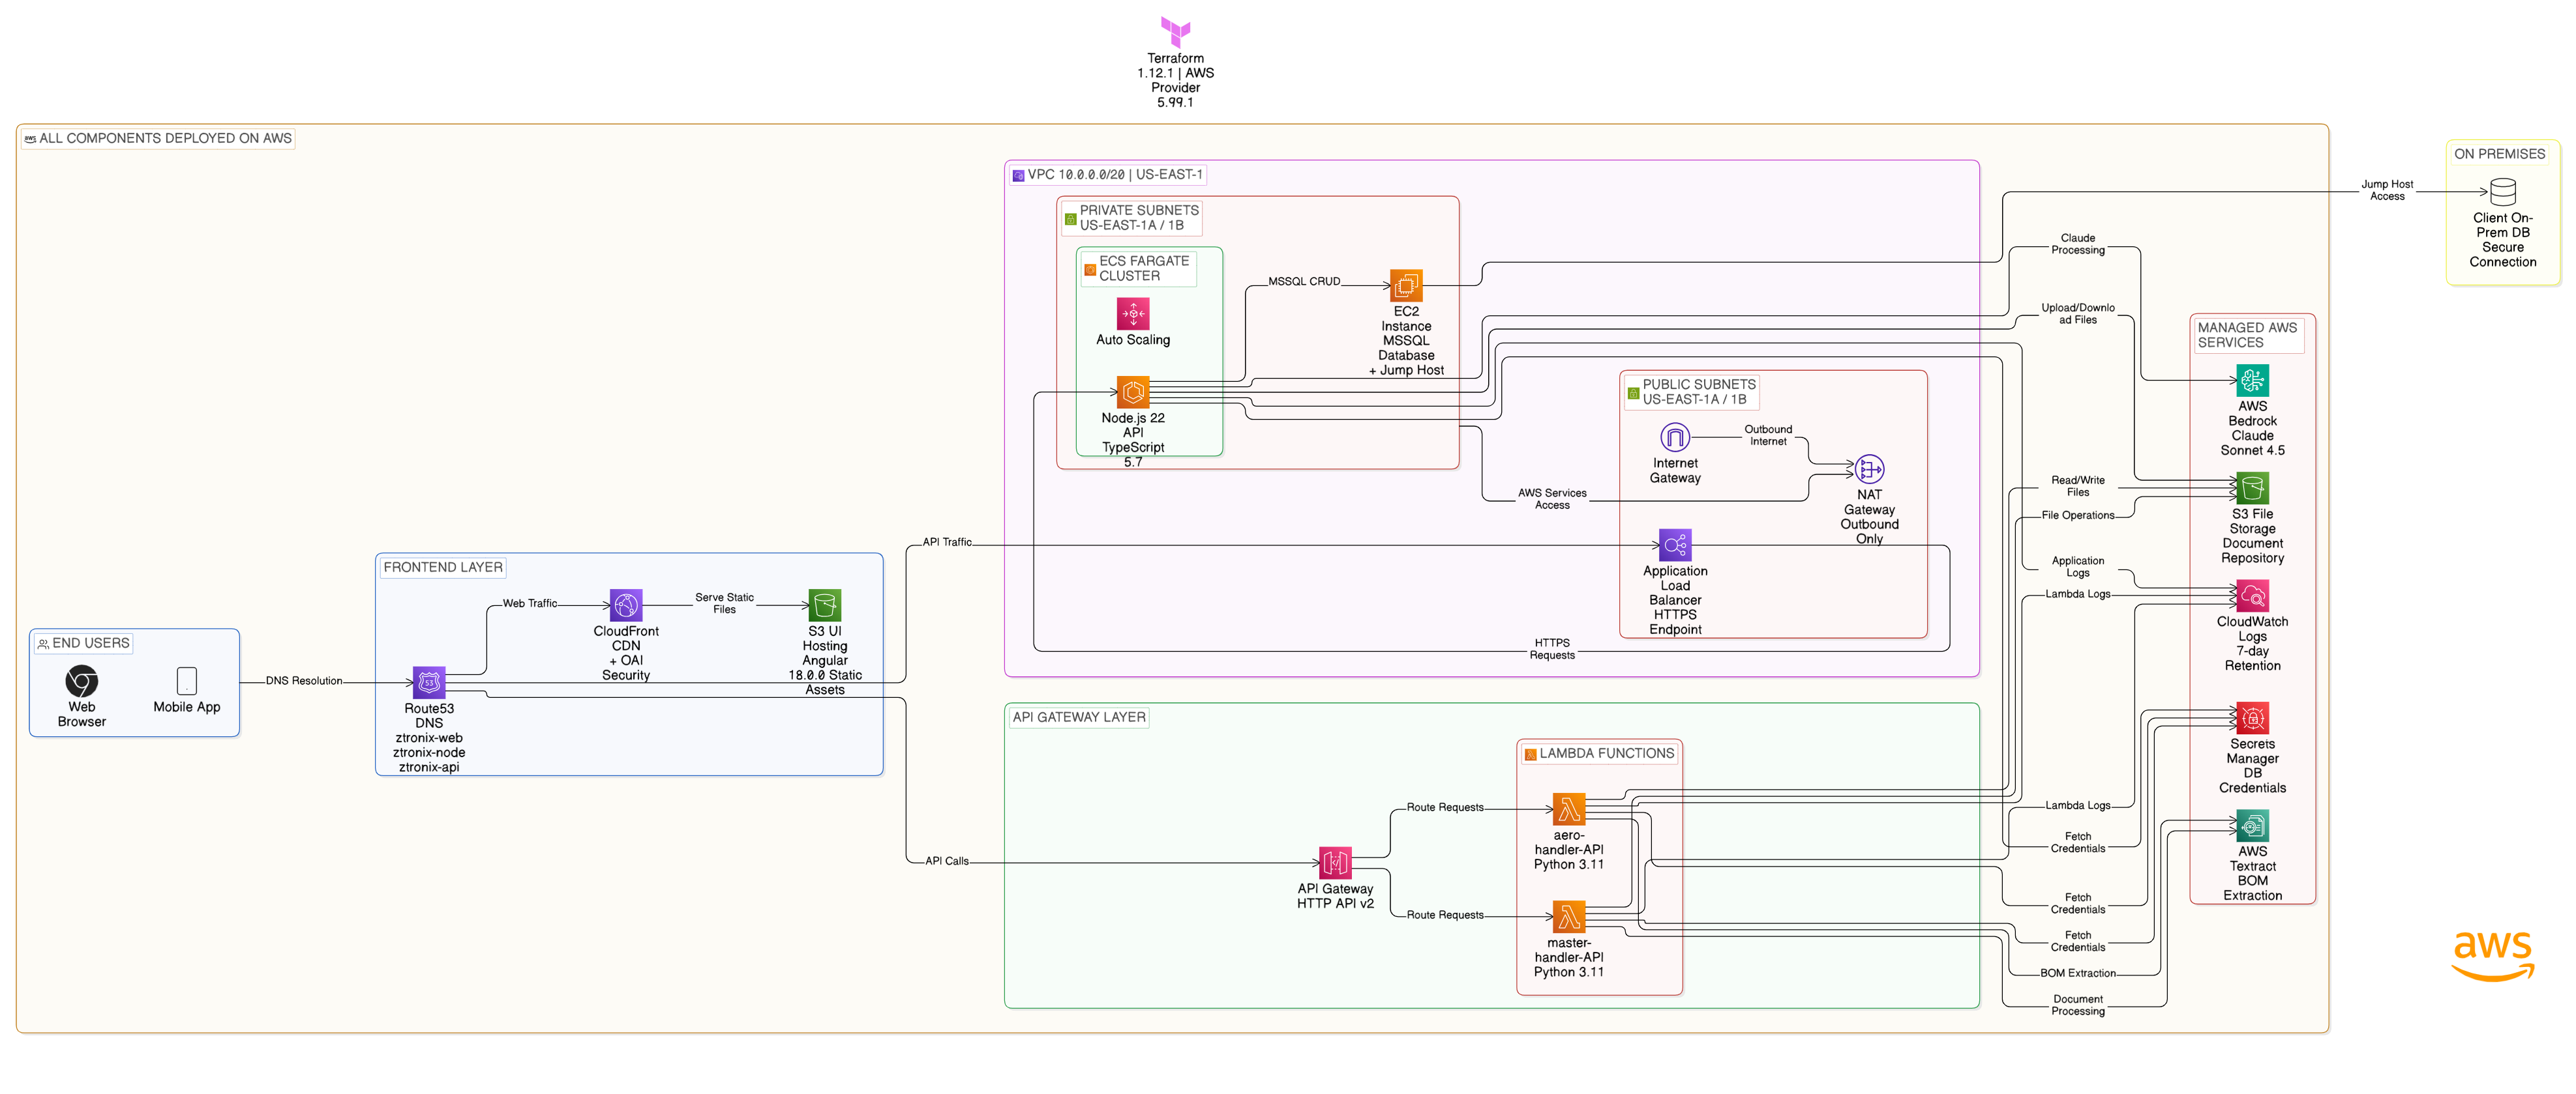Click the CloudFront CDN icon

626,605
